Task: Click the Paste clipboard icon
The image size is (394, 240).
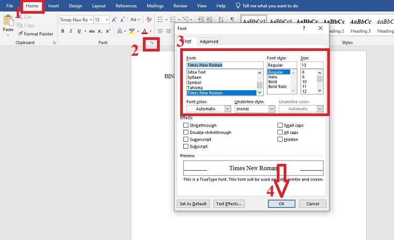Action: pyautogui.click(x=8, y=22)
